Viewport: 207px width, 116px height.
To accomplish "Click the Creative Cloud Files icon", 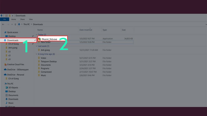I will tap(5, 64).
